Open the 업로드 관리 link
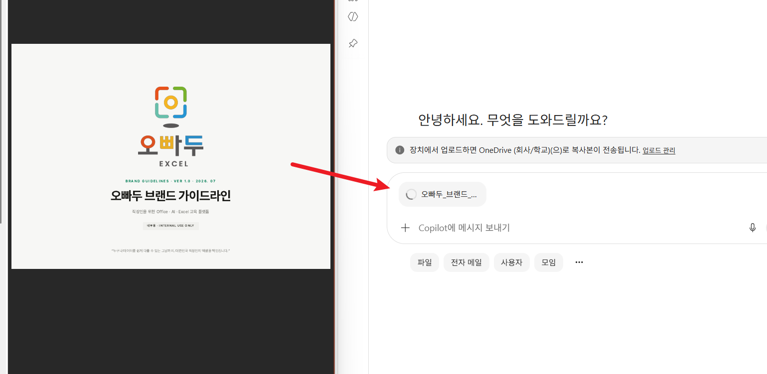This screenshot has height=374, width=767. [659, 150]
